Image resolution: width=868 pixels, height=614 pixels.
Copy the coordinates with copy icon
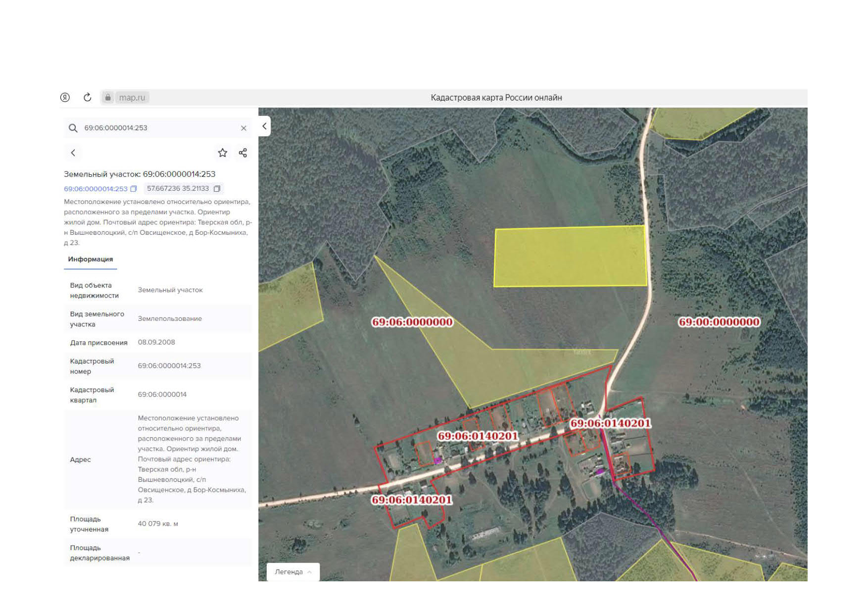point(217,189)
